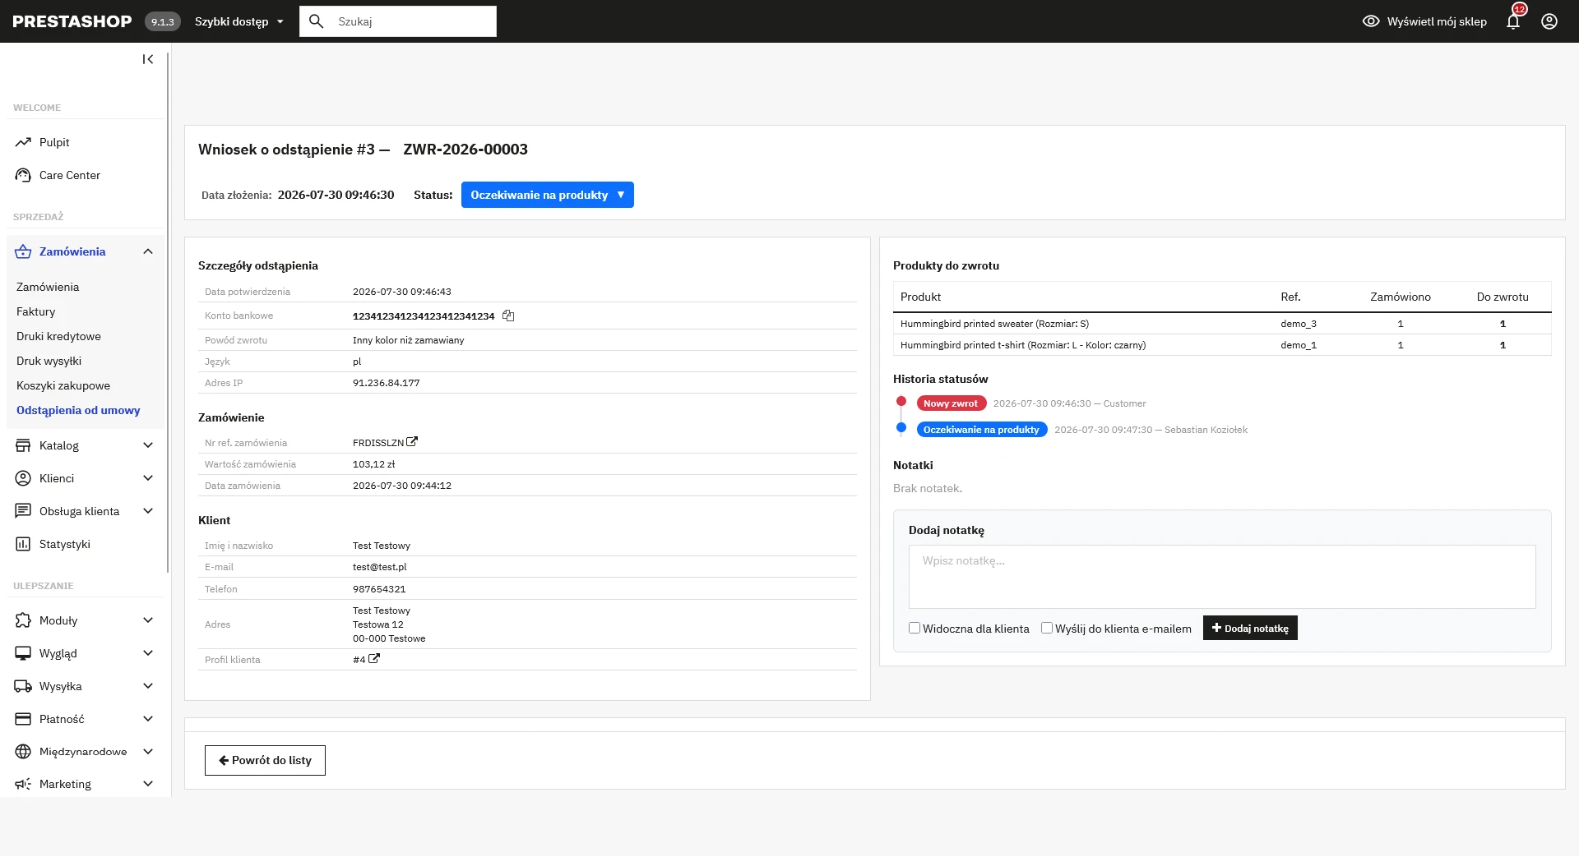The image size is (1579, 857).
Task: Open the Druki kredytowe submenu item
Action: 58,336
